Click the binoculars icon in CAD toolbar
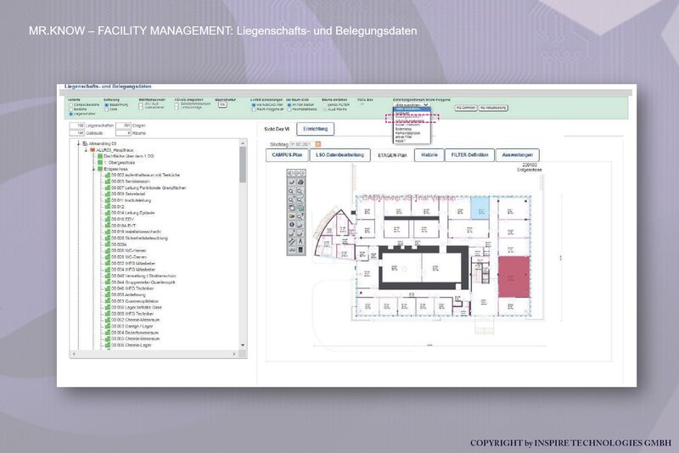Image resolution: width=679 pixels, height=453 pixels. coord(292,249)
